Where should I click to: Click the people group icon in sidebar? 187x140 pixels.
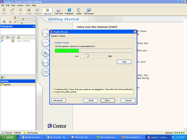46,43
